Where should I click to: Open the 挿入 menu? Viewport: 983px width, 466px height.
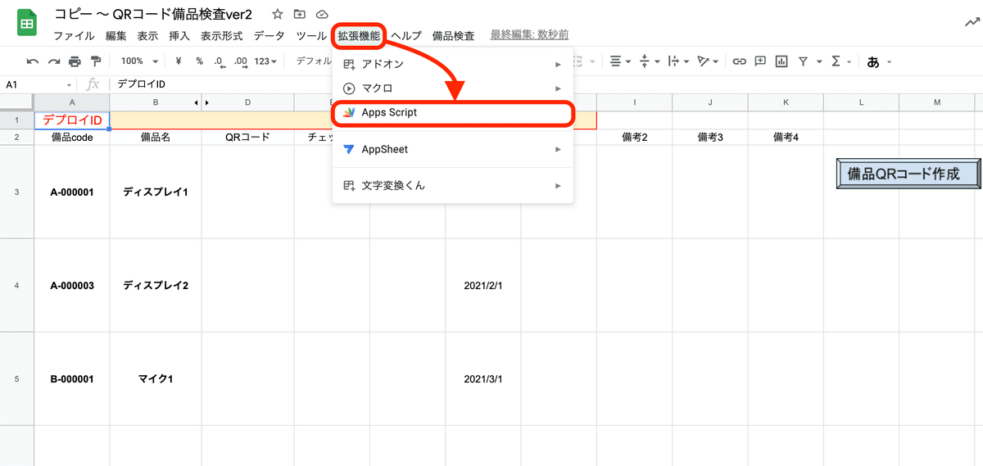[179, 36]
